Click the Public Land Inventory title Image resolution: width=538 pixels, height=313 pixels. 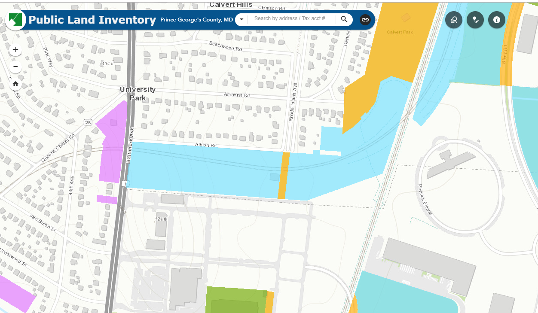pyautogui.click(x=92, y=19)
